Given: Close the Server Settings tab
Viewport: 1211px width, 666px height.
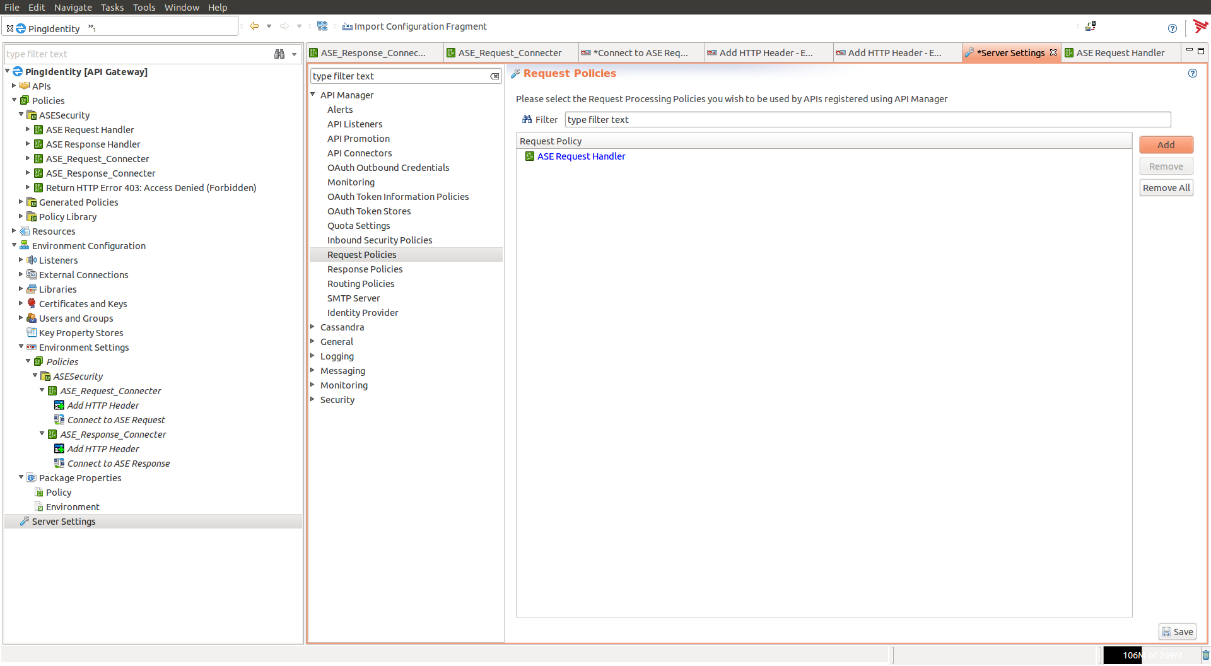Looking at the screenshot, I should pyautogui.click(x=1053, y=53).
